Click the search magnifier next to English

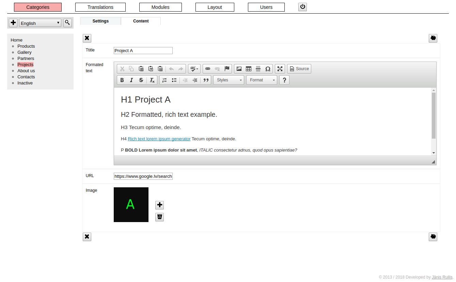tap(67, 23)
